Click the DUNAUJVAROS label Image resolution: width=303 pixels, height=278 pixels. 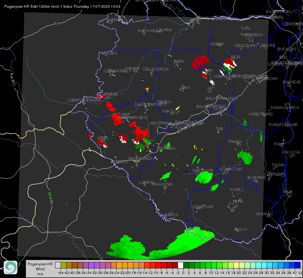285,108
